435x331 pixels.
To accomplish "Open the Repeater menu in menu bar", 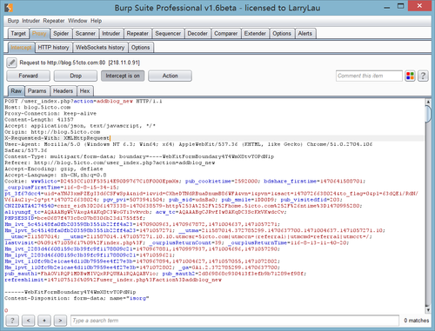I will 54,21.
